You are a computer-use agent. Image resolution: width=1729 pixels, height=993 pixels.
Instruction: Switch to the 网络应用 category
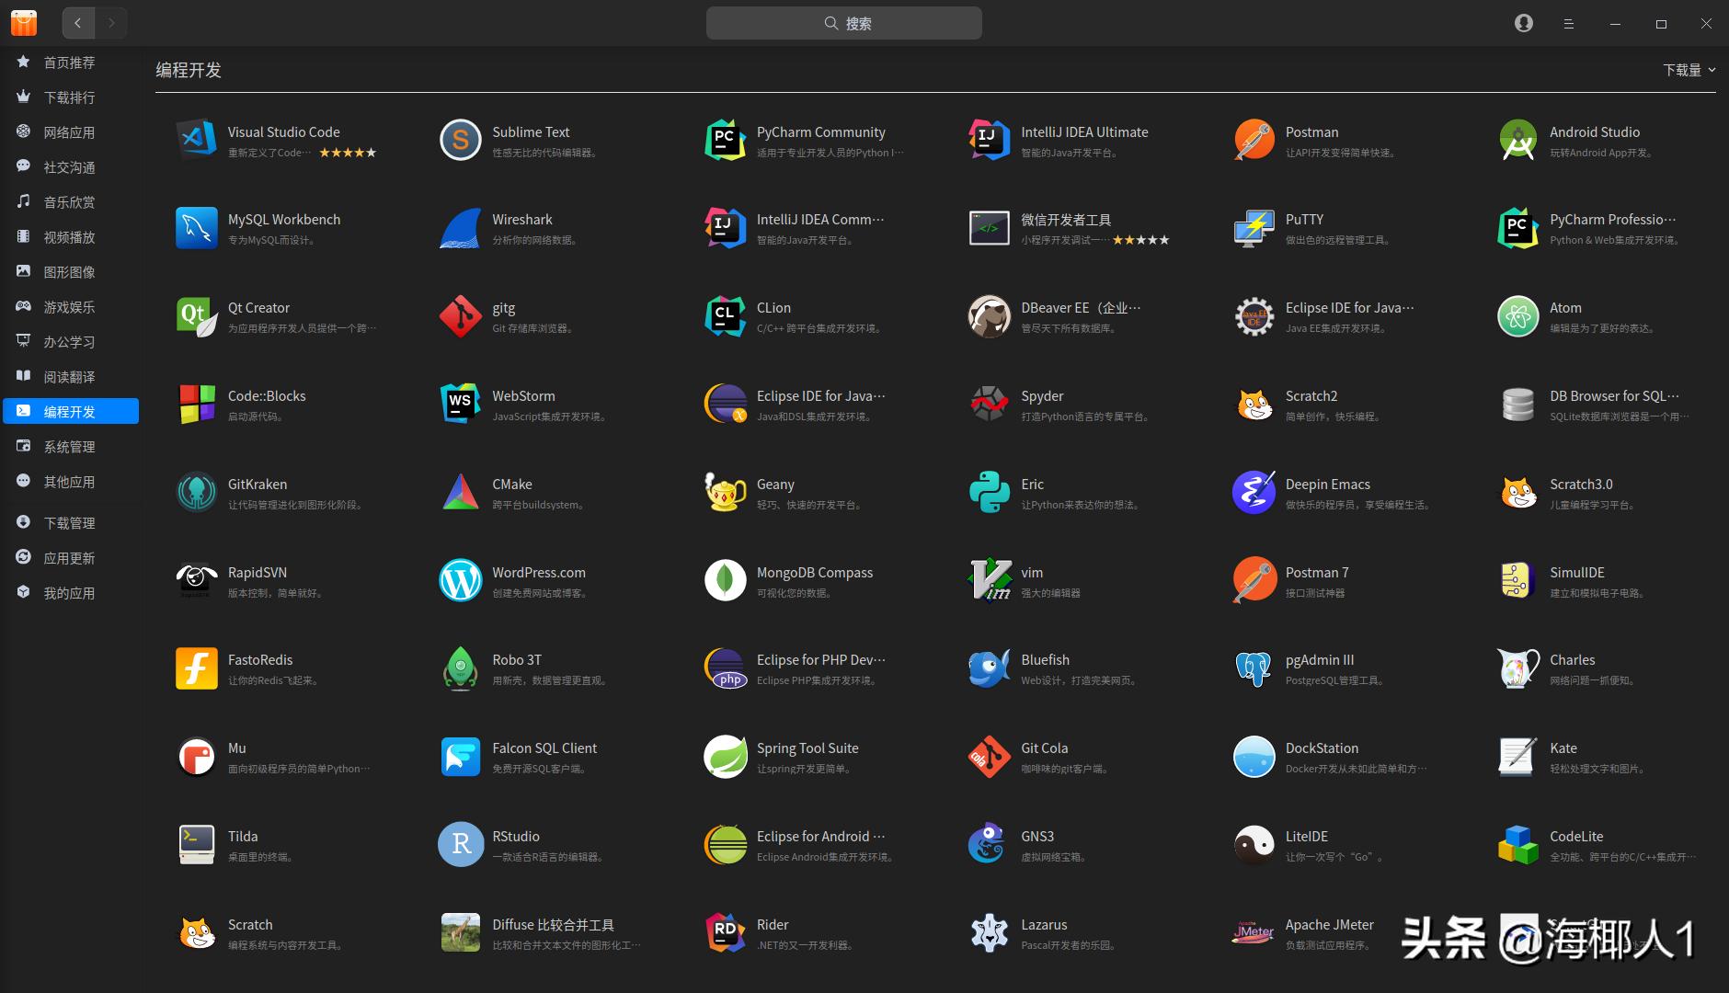(x=69, y=131)
